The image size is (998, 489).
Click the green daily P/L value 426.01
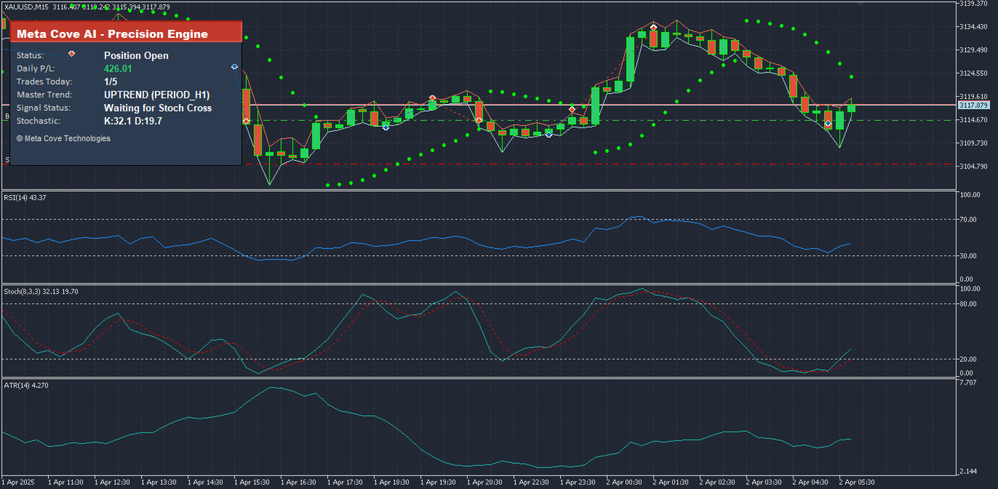(x=118, y=68)
